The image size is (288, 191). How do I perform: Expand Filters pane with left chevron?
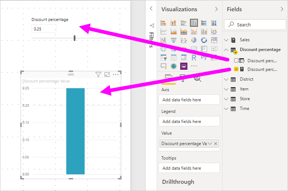click(151, 8)
